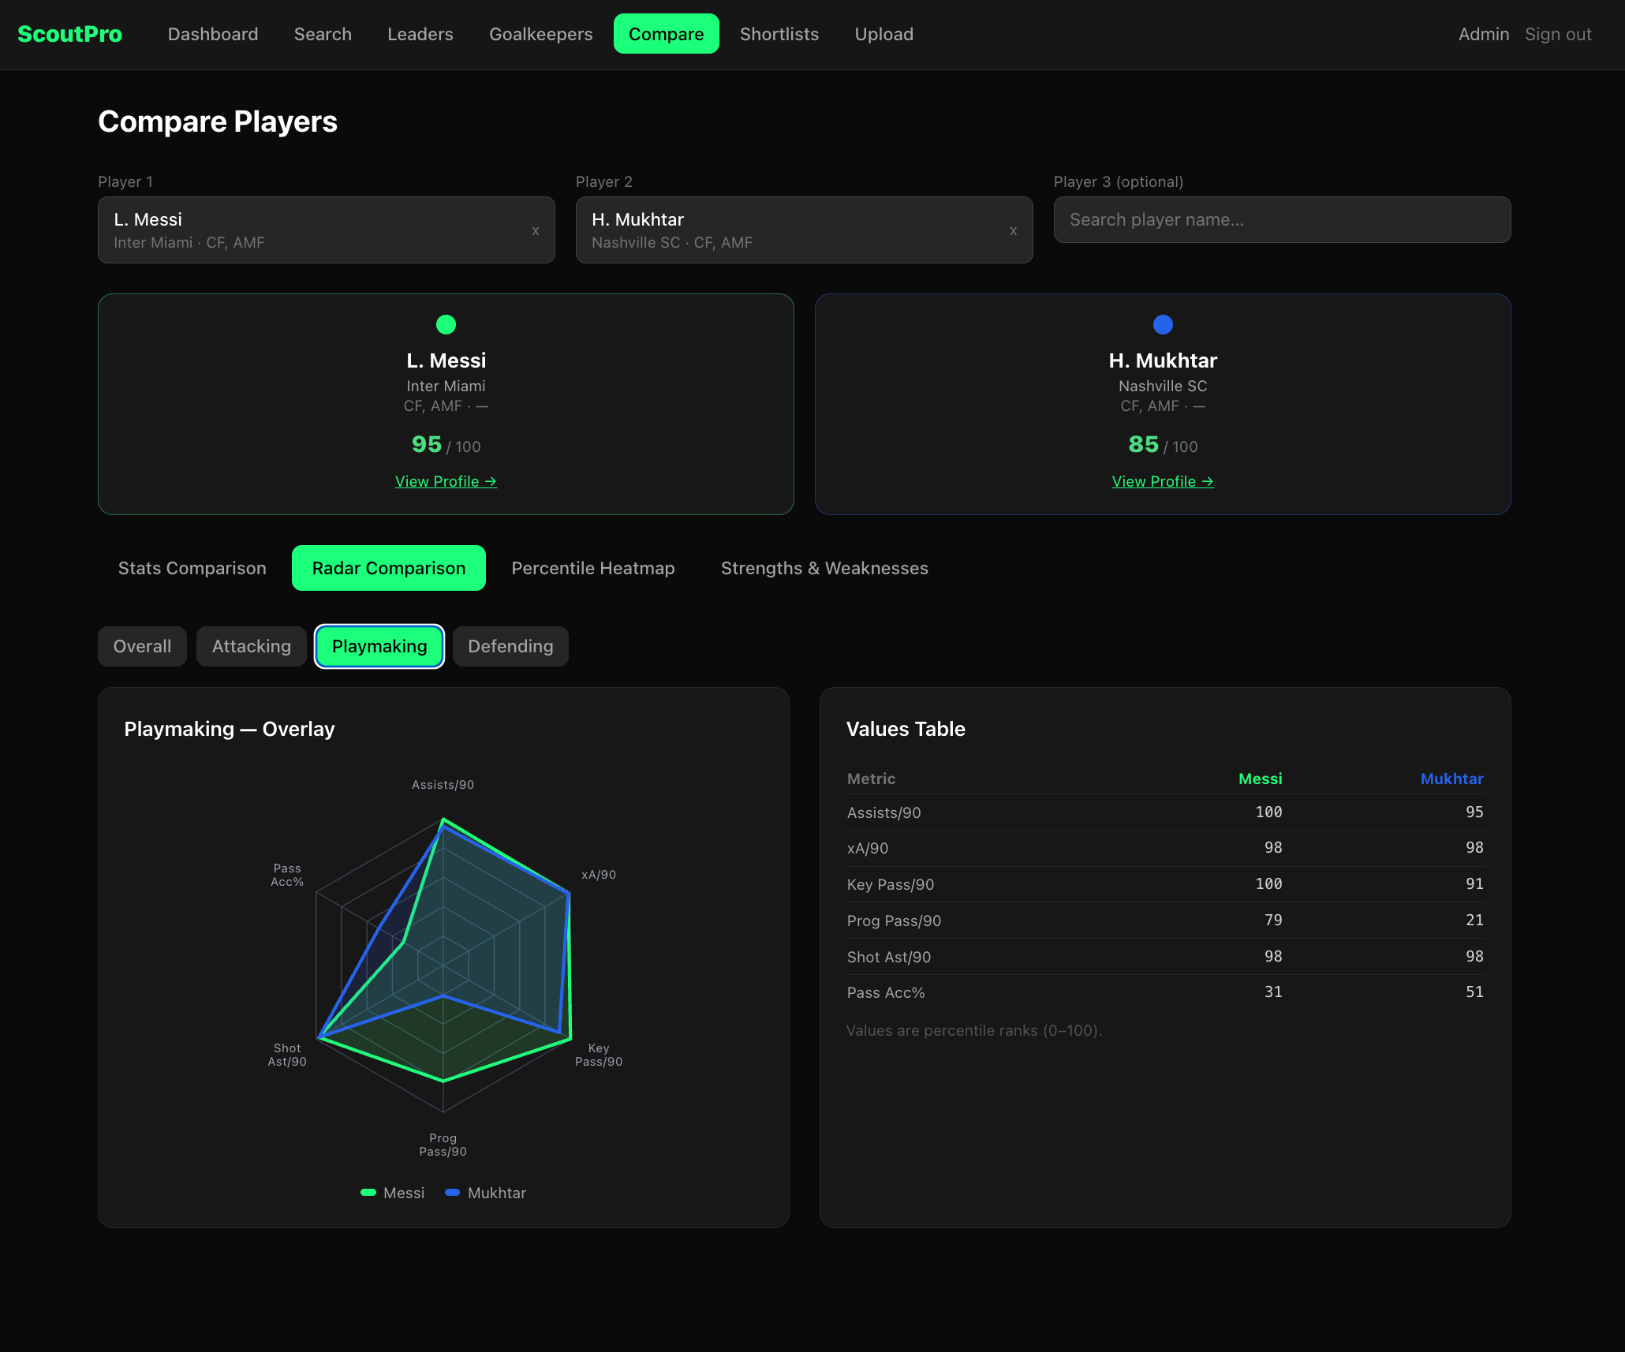Select the Attacking stats filter chip

251,646
